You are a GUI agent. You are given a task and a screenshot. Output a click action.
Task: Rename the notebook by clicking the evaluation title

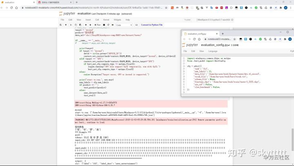pyautogui.click(x=84, y=13)
